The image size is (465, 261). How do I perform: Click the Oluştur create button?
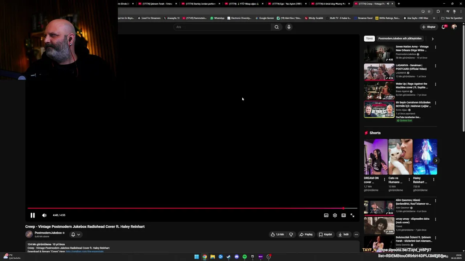click(429, 27)
